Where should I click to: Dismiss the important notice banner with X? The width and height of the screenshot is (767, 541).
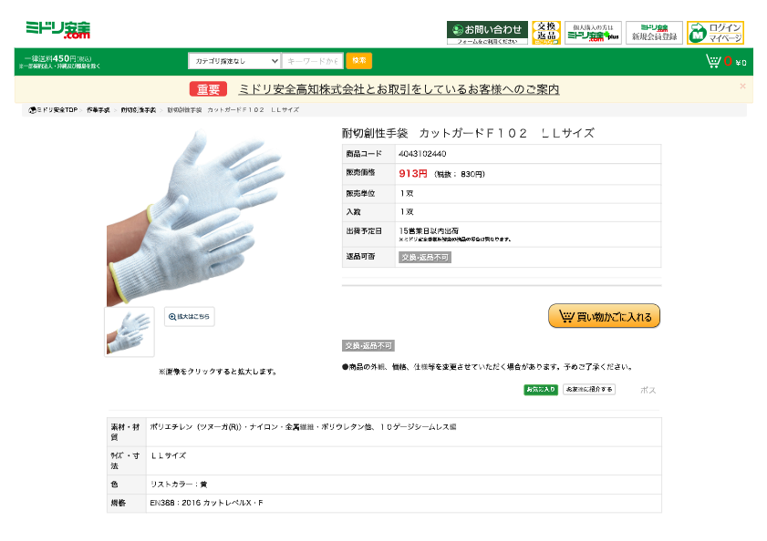tap(742, 86)
